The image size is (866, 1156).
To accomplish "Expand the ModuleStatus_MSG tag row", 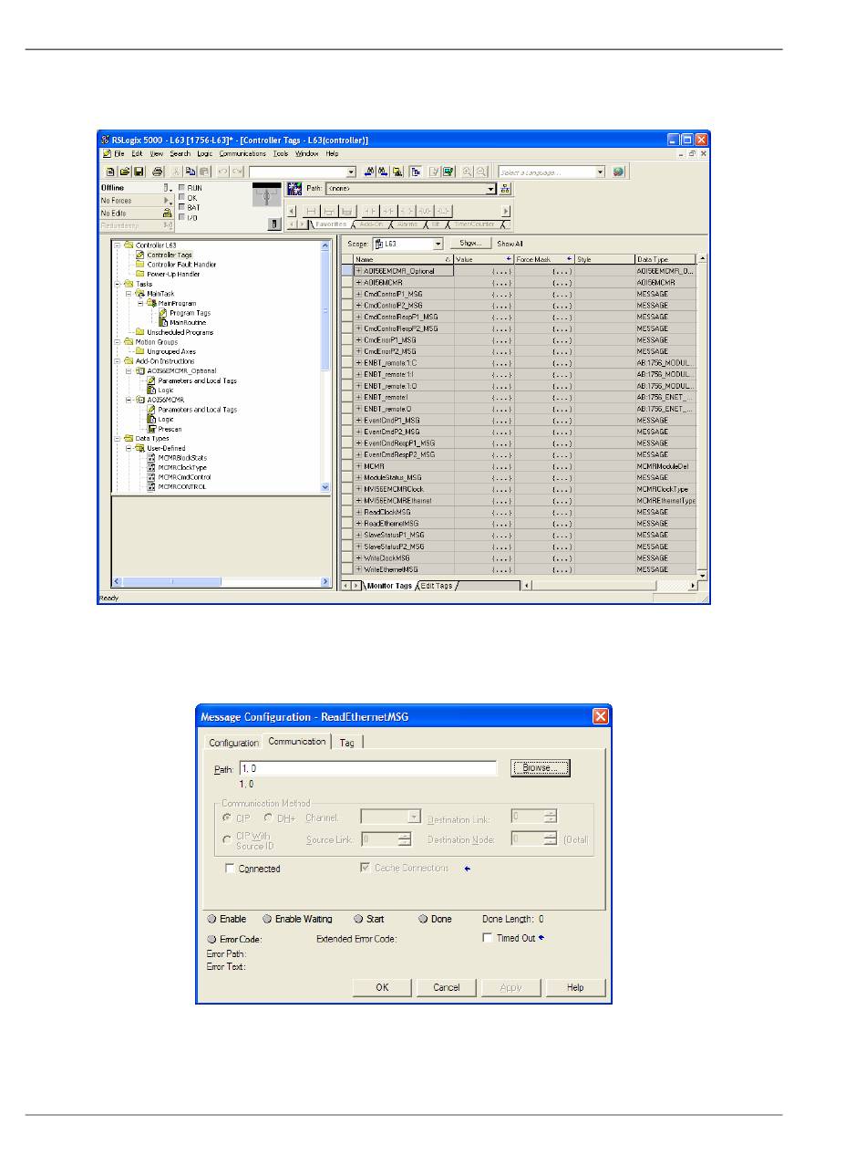I will pyautogui.click(x=359, y=477).
